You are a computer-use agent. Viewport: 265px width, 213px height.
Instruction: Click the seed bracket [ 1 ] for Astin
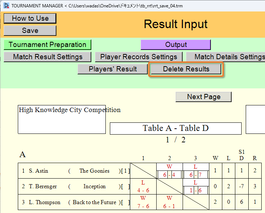click(125, 171)
